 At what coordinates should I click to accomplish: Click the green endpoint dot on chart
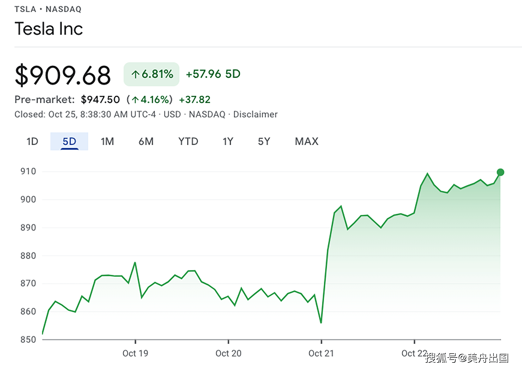pyautogui.click(x=500, y=172)
